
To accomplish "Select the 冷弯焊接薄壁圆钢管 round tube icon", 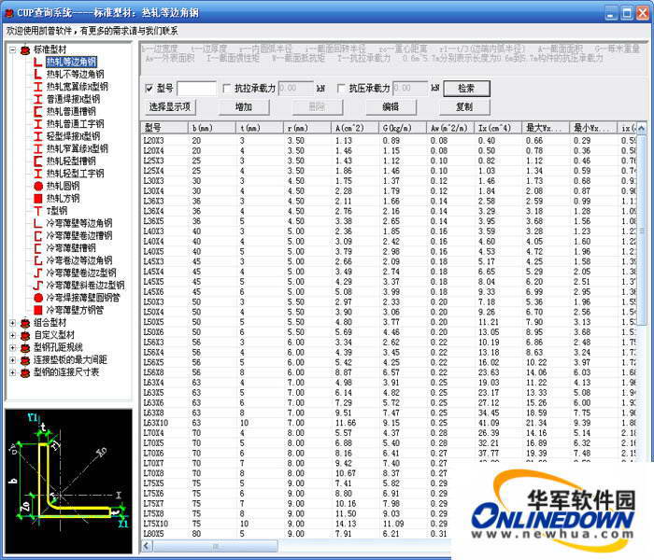I will click(38, 298).
